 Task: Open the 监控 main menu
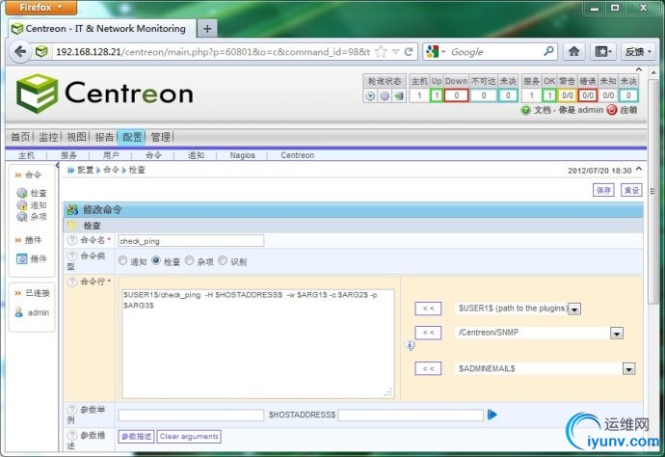48,137
